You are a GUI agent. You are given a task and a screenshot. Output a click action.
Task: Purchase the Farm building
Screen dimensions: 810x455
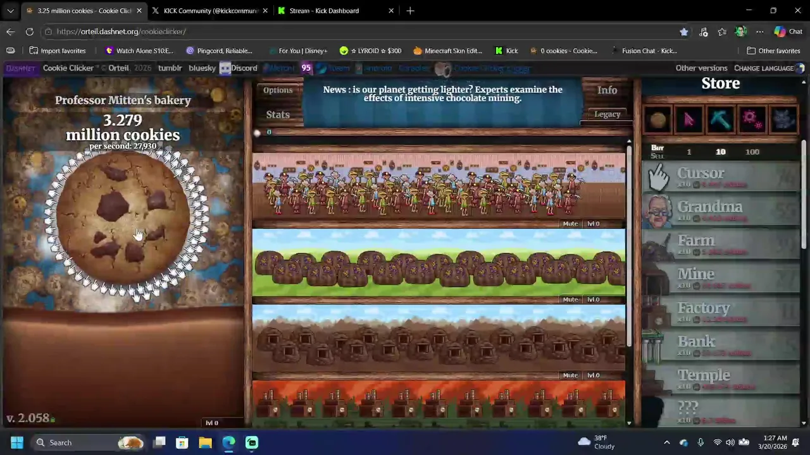click(x=721, y=245)
